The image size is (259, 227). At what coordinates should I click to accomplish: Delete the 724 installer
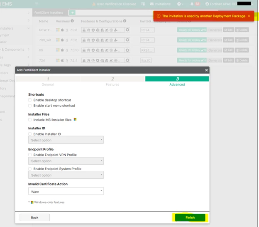click(x=242, y=60)
